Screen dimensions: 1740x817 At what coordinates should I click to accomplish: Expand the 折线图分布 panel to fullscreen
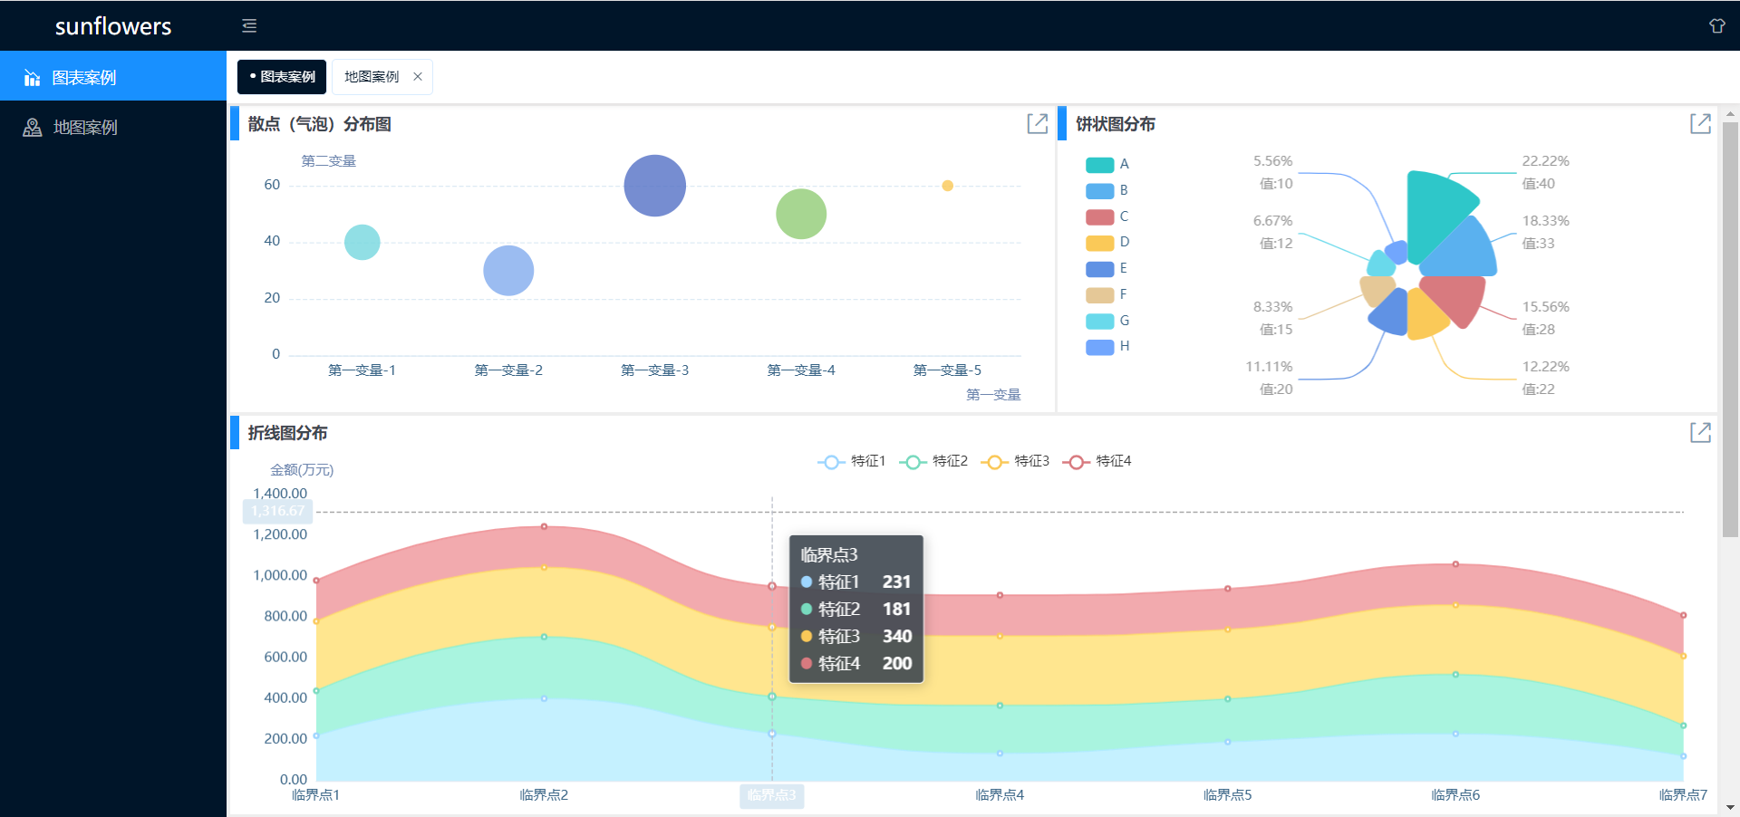pos(1700,433)
